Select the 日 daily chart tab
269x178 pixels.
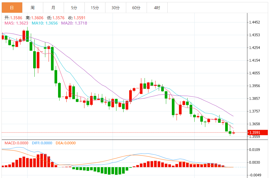(12, 8)
